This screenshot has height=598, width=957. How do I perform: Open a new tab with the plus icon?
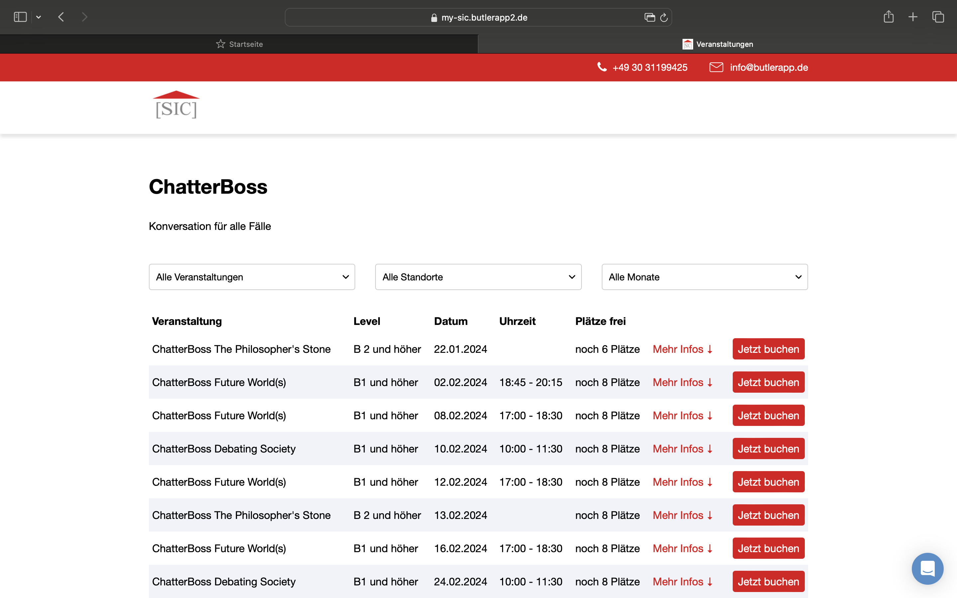pos(913,17)
